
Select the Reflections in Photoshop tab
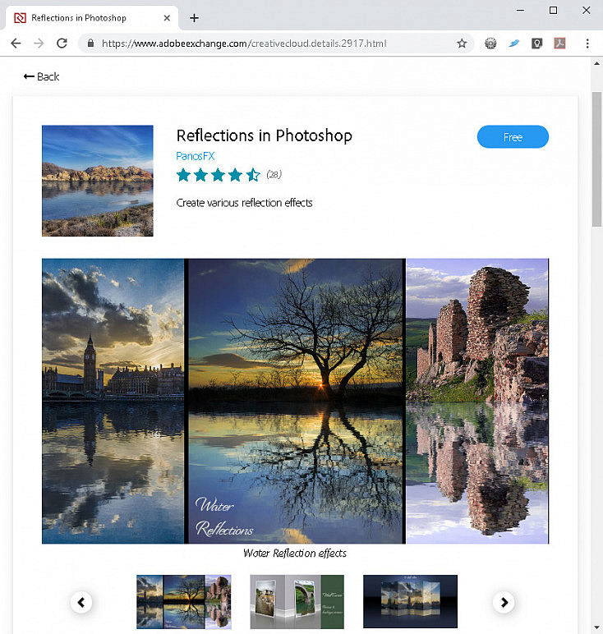tap(91, 18)
